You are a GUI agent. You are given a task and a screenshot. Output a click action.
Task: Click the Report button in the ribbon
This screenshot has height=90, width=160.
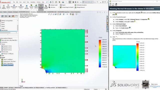coord(63,5)
